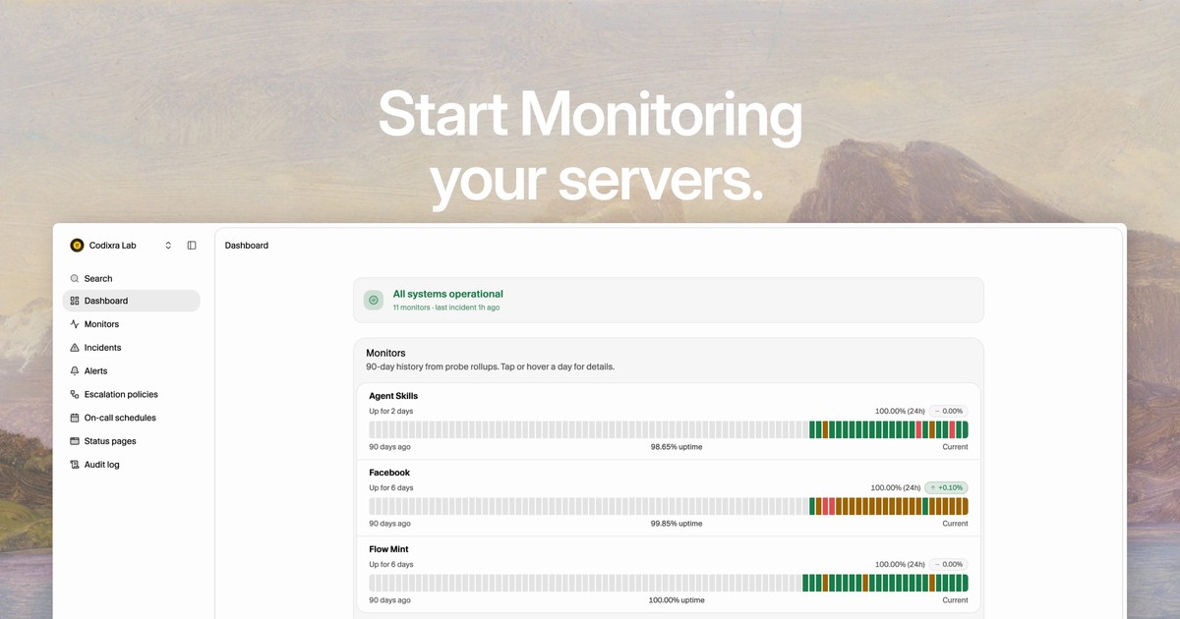Screen dimensions: 1180x619
Task: Click the rightmost day bar of Agent Skills
Action: point(965,429)
